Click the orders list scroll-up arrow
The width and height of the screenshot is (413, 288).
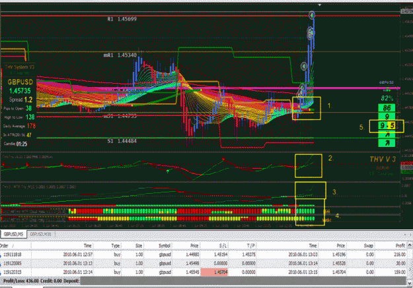coord(410,245)
